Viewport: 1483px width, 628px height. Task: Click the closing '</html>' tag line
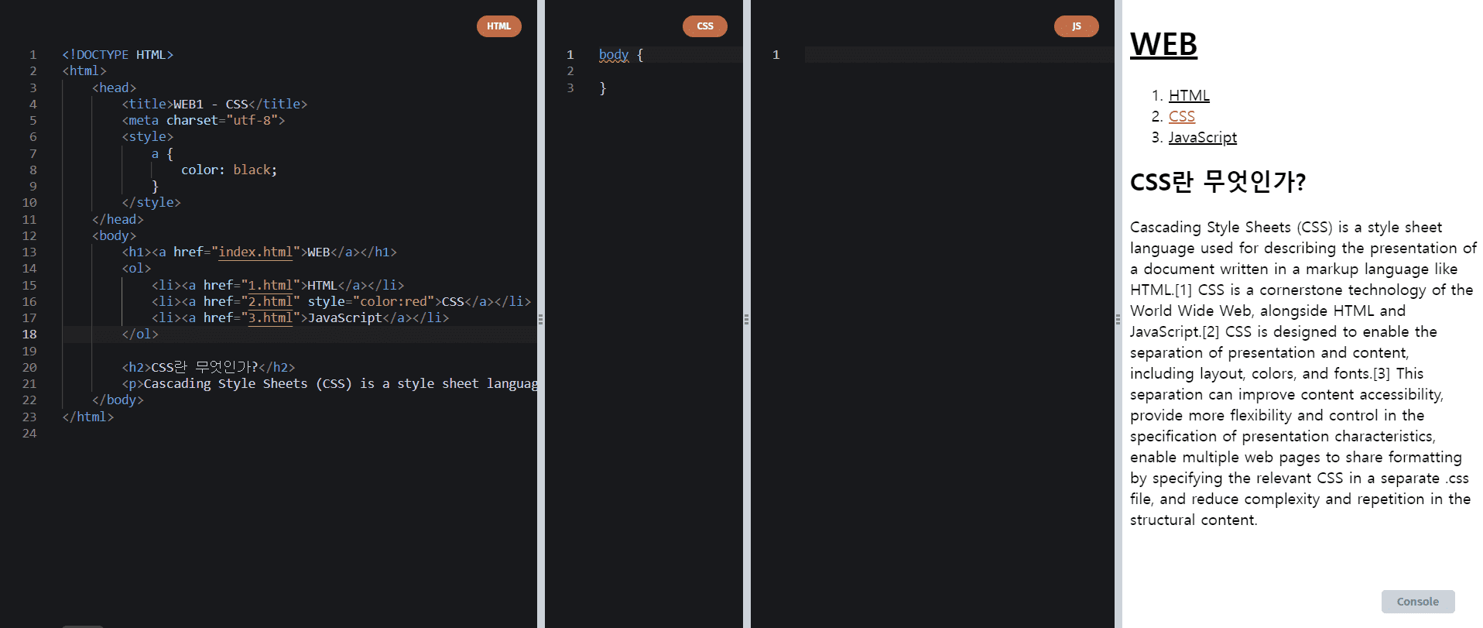tap(88, 417)
